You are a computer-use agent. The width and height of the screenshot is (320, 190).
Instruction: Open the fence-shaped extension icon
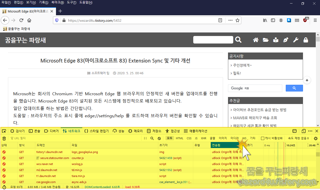pyautogui.click(x=297, y=20)
